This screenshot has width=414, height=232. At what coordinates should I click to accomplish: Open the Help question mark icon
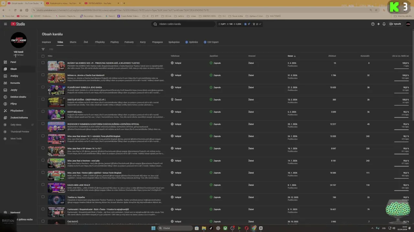click(x=373, y=24)
